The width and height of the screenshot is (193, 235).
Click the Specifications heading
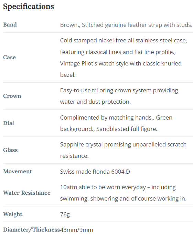pyautogui.click(x=29, y=7)
